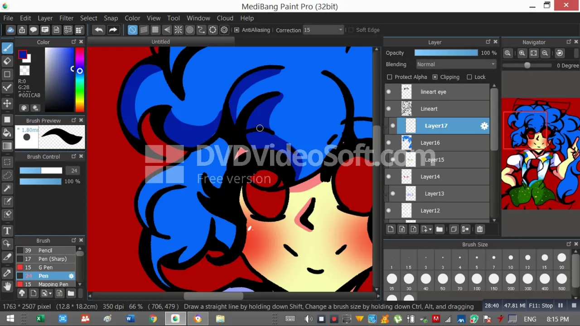The height and width of the screenshot is (326, 580).
Task: Zoom out on the Navigator panel
Action: [545, 53]
